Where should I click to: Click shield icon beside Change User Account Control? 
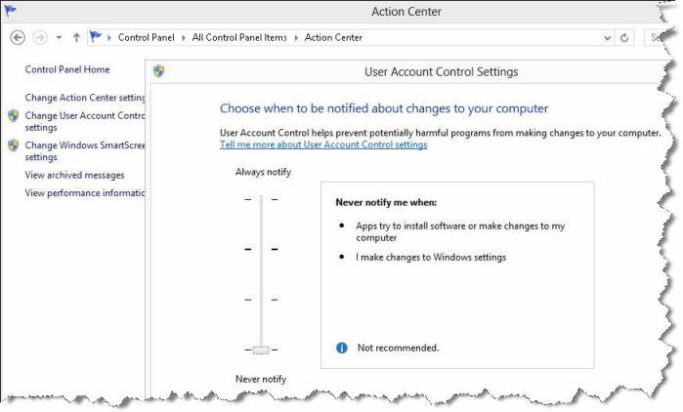click(x=14, y=116)
